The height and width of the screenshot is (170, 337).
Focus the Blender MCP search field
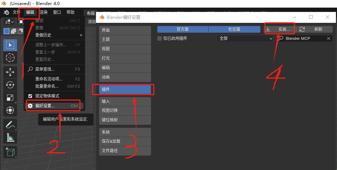pyautogui.click(x=305, y=38)
